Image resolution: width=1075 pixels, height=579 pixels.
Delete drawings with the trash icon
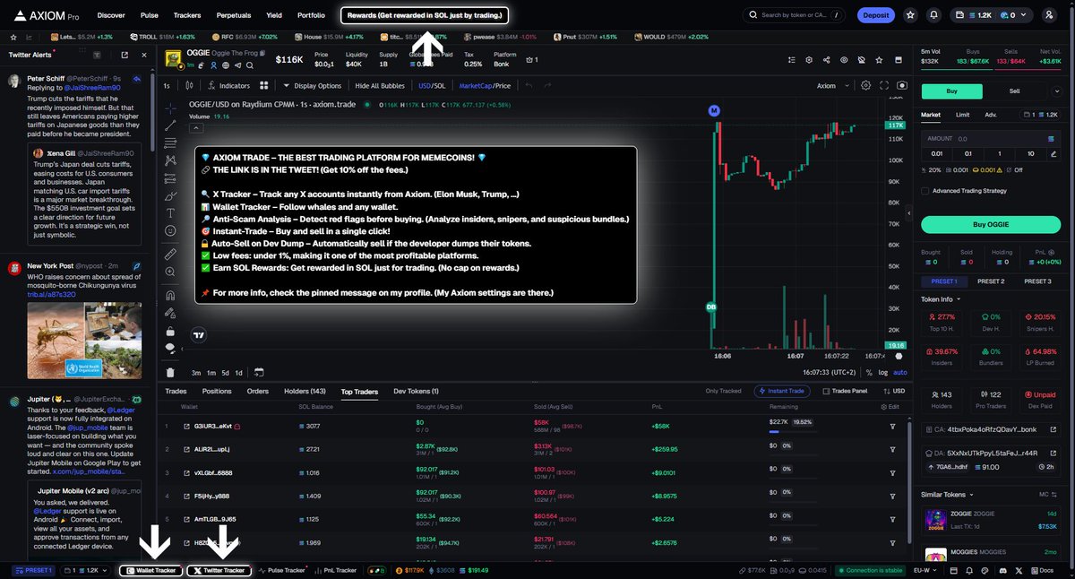click(170, 372)
